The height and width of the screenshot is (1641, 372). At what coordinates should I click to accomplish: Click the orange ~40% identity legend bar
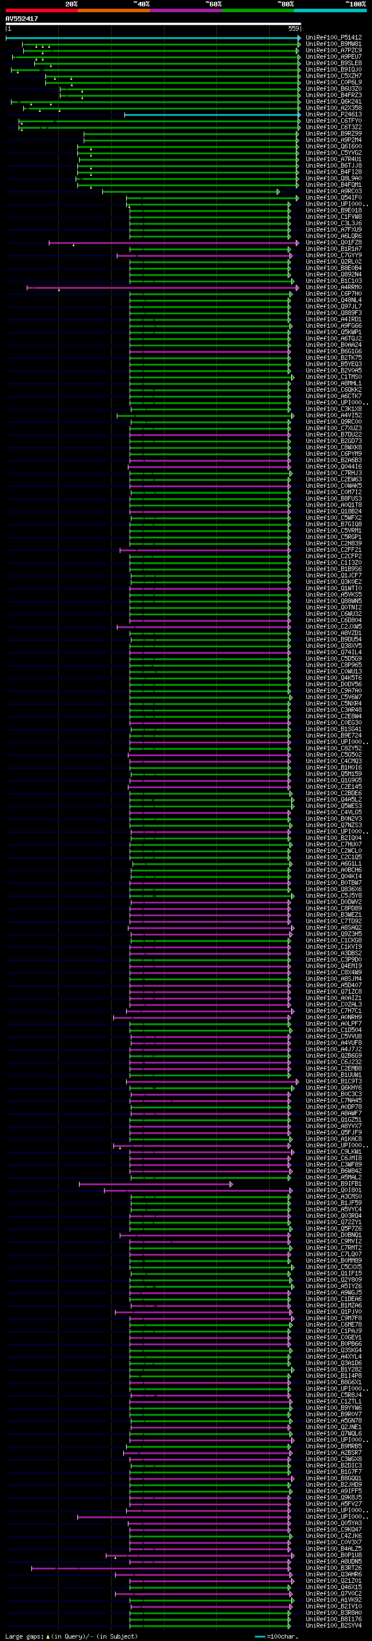coord(114,10)
